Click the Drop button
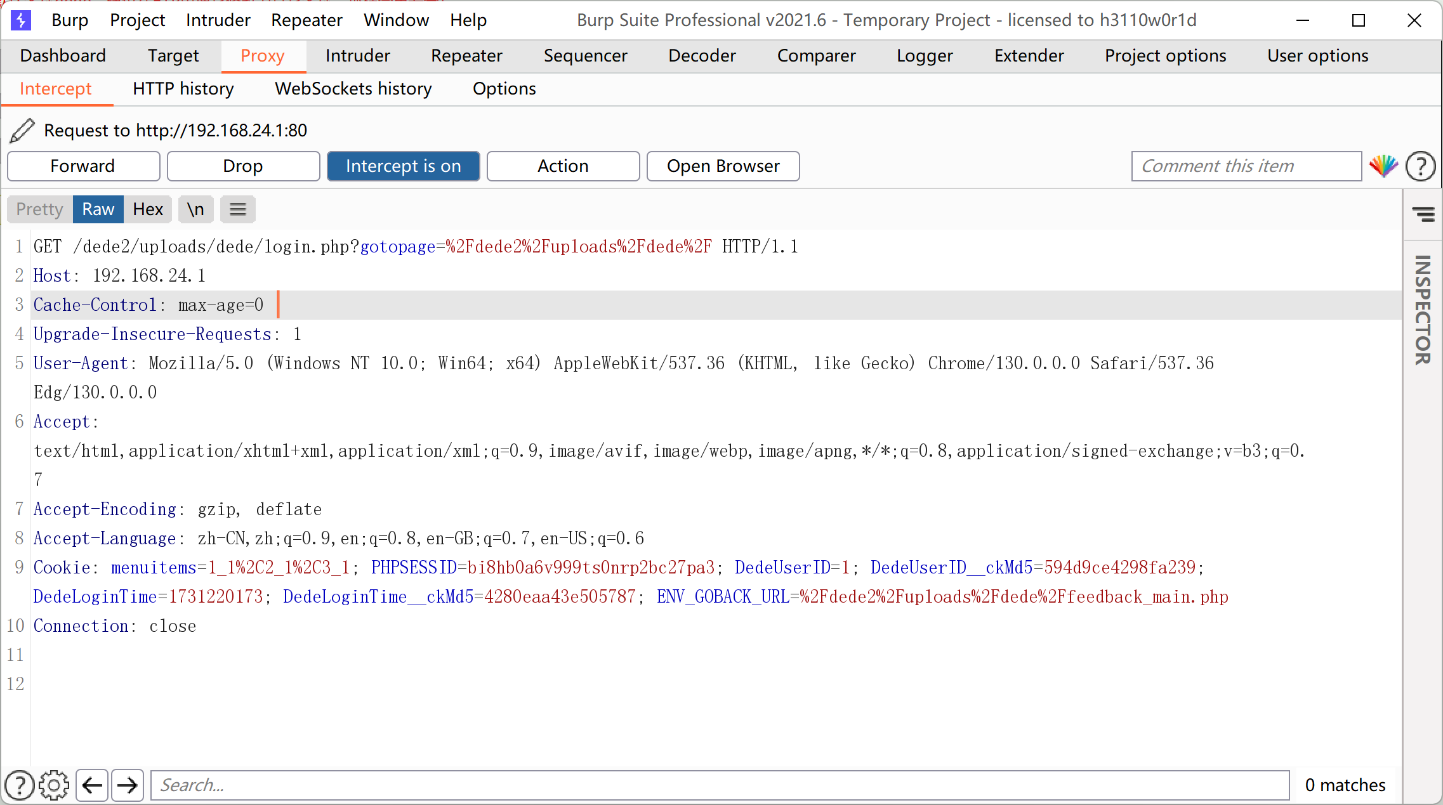The height and width of the screenshot is (805, 1443). pyautogui.click(x=243, y=166)
